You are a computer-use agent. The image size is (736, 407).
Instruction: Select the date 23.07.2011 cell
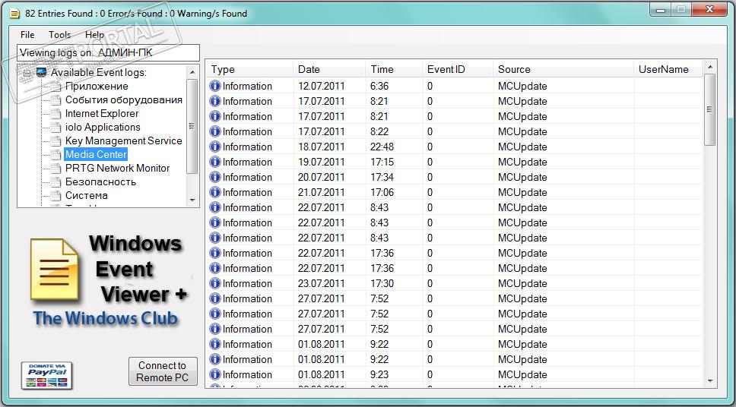coord(321,283)
